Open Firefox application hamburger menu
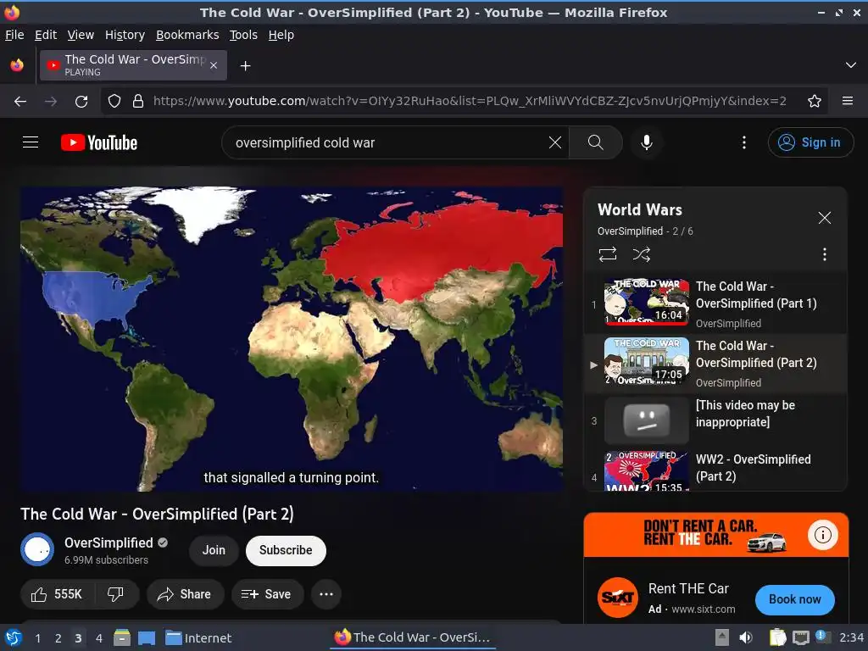 [x=848, y=102]
